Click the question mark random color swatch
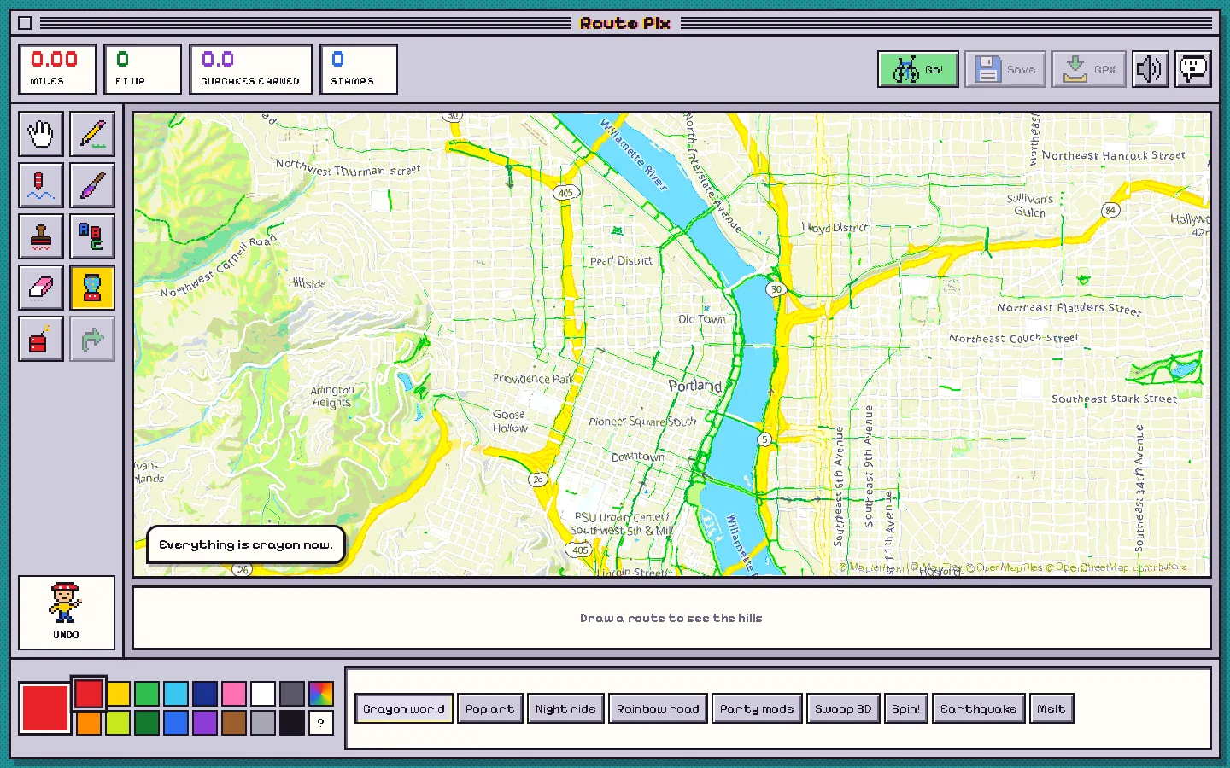Screen dimensions: 1230x768 321,723
